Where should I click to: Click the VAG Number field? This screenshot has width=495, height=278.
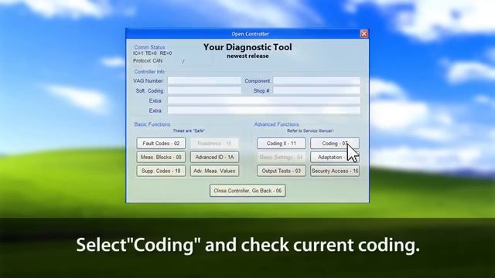coord(204,80)
